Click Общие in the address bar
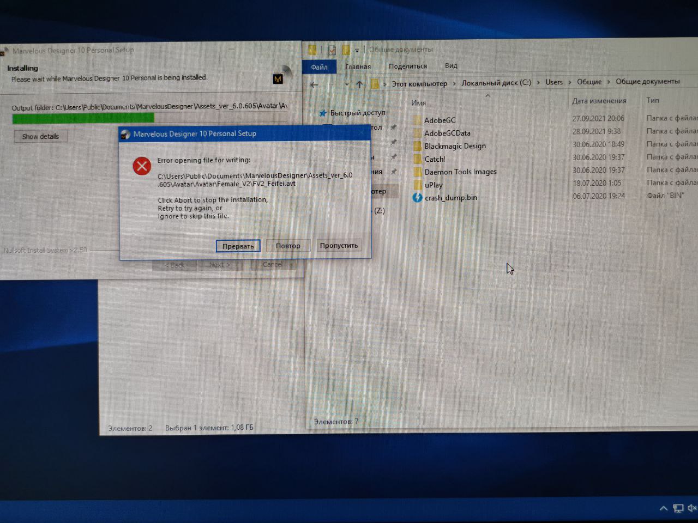The height and width of the screenshot is (523, 698). coord(589,82)
